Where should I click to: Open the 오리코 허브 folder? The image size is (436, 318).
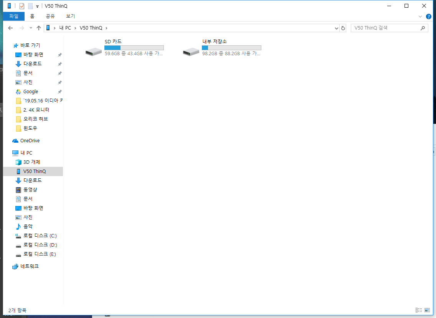coord(35,119)
